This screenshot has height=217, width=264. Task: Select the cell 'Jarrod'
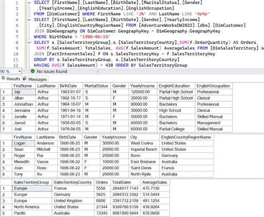click(24, 123)
